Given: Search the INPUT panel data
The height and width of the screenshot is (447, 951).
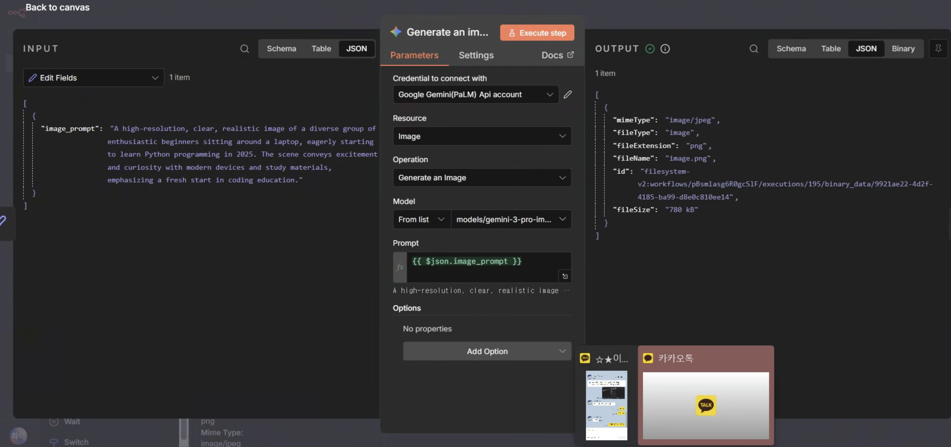Looking at the screenshot, I should (244, 49).
